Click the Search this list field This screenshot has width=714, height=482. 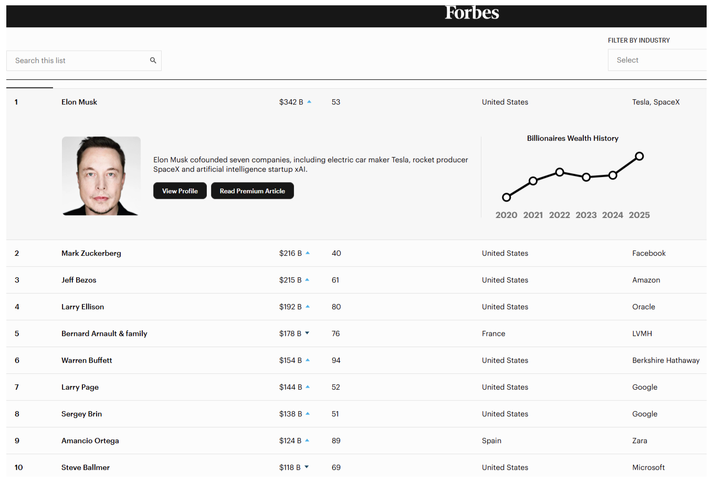click(84, 60)
